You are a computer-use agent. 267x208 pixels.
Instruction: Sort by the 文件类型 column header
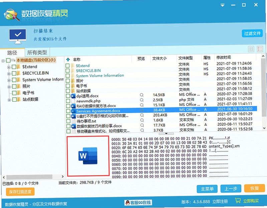coord(186,58)
